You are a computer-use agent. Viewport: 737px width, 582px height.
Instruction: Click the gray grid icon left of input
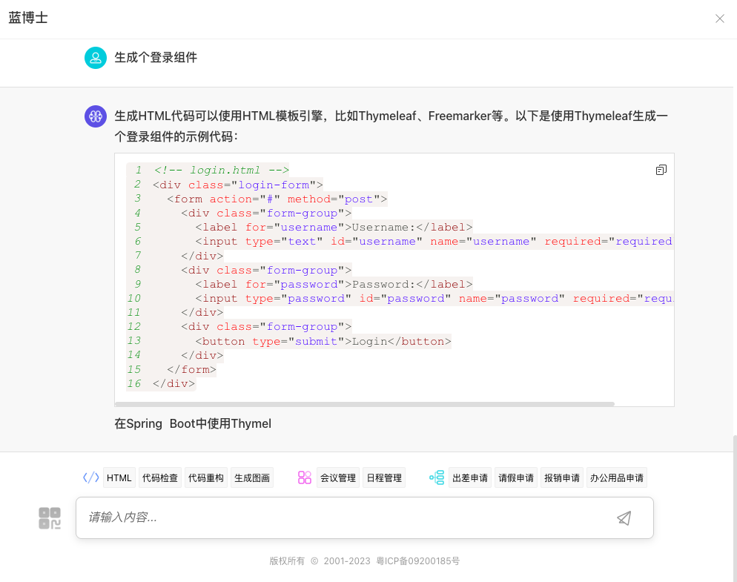[50, 517]
